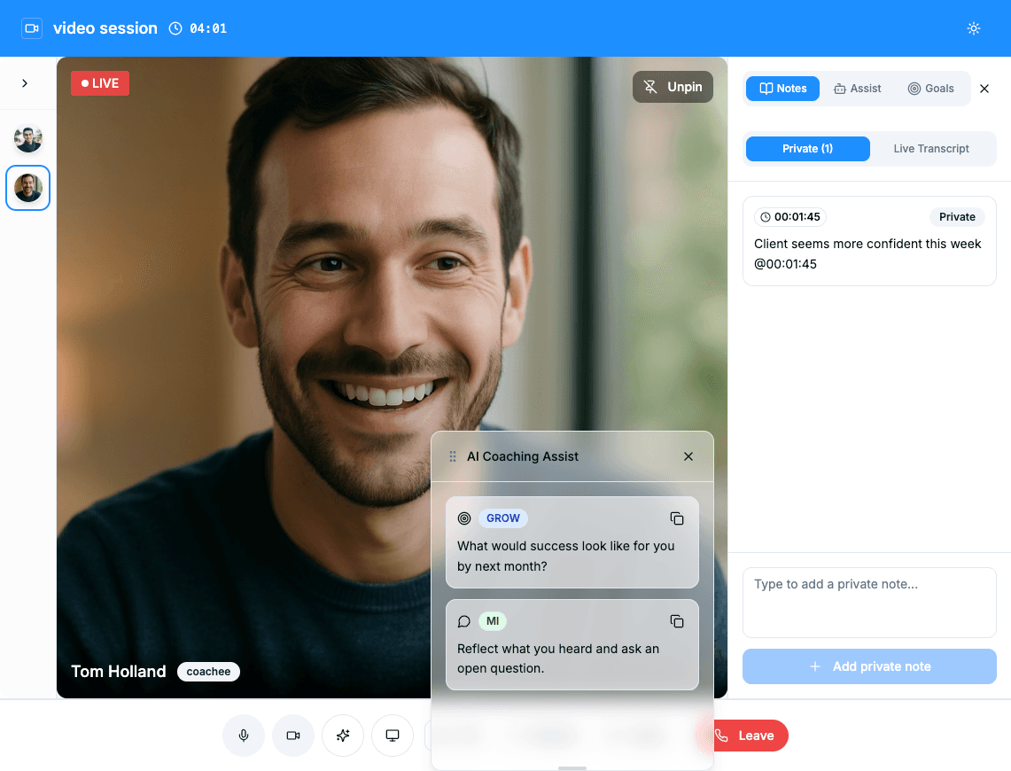Click the MI speech bubble icon
This screenshot has width=1011, height=771.
pos(463,621)
